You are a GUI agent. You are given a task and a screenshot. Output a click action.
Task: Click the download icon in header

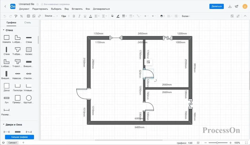[230, 6]
